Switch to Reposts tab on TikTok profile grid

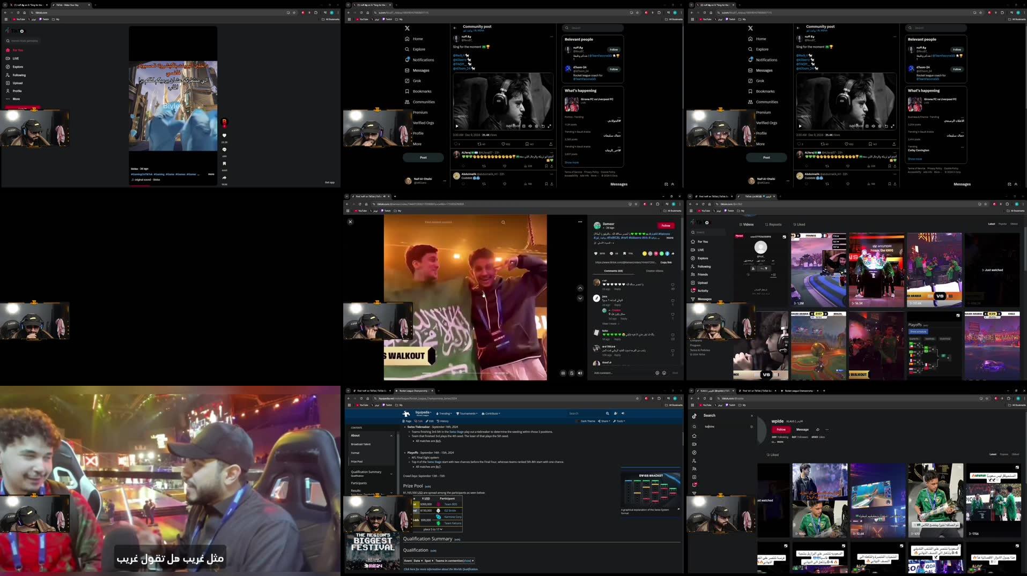click(x=773, y=225)
